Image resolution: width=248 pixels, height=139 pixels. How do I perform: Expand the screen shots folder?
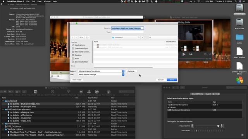coord(3,124)
